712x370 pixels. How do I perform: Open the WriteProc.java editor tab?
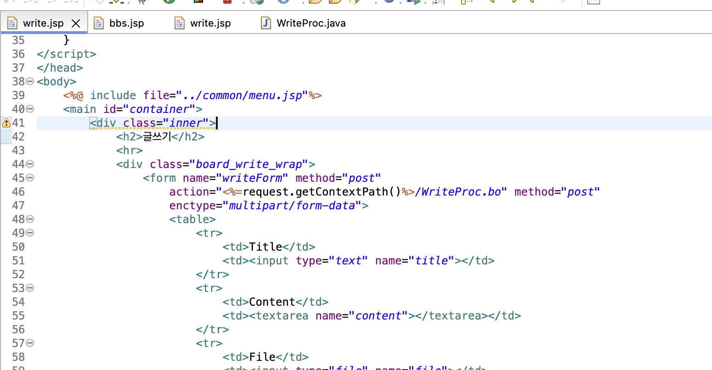(311, 23)
